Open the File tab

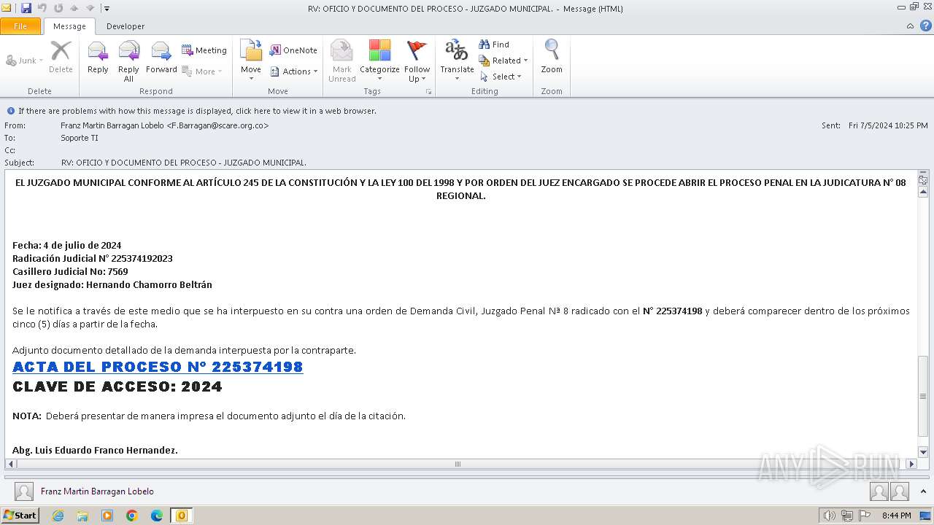click(x=20, y=26)
